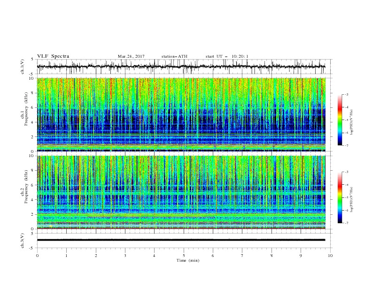Click the ch.2 spectrogram panel
372x287 pixels.
(x=181, y=192)
